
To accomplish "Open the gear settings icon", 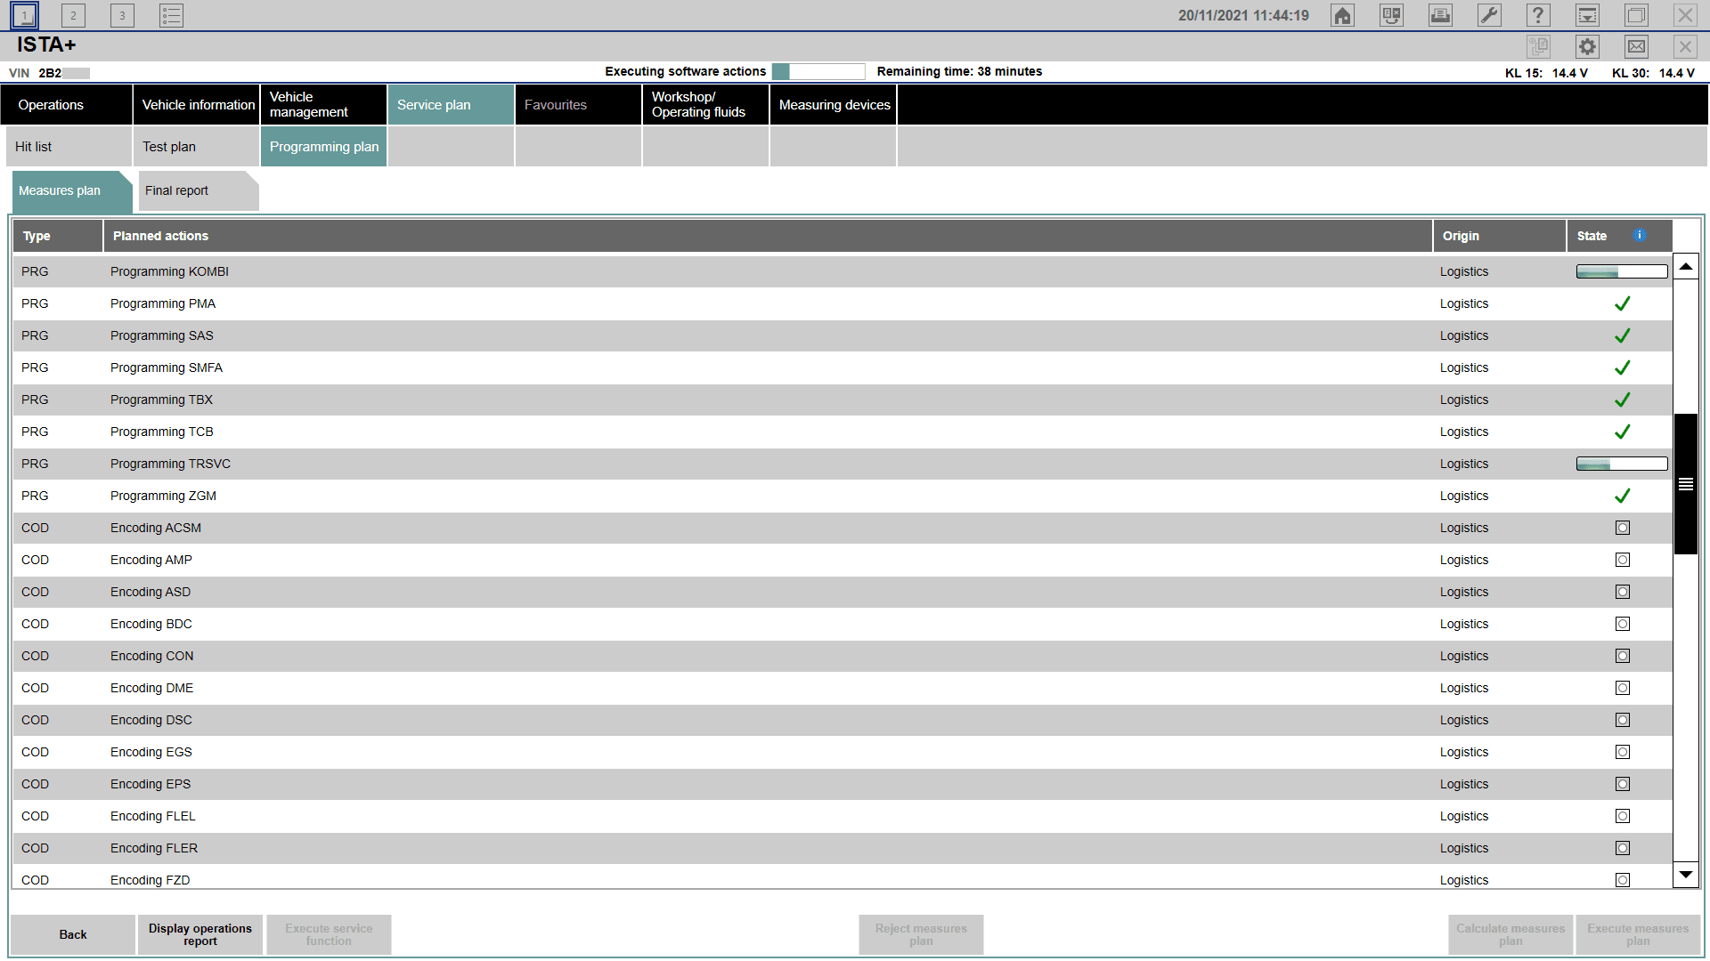I will 1587,46.
